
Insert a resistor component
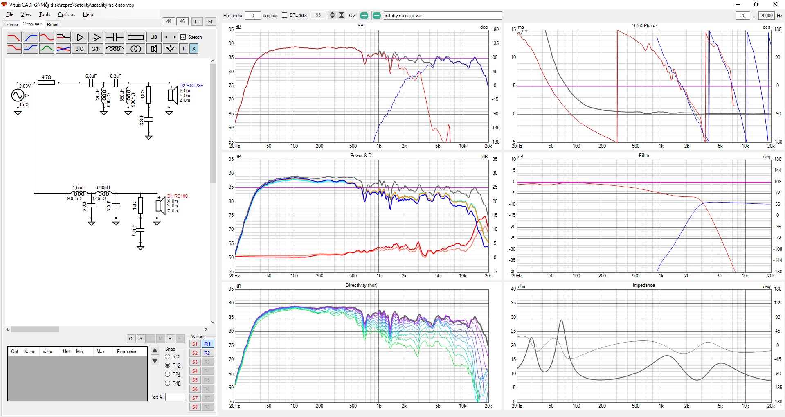135,37
